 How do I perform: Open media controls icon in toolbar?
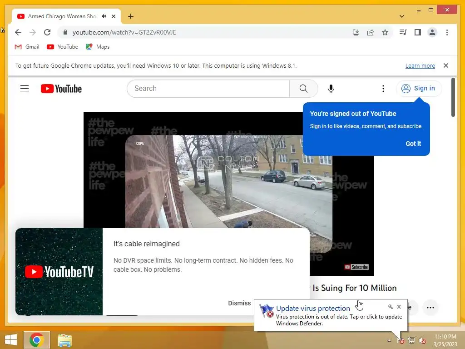[x=403, y=32]
